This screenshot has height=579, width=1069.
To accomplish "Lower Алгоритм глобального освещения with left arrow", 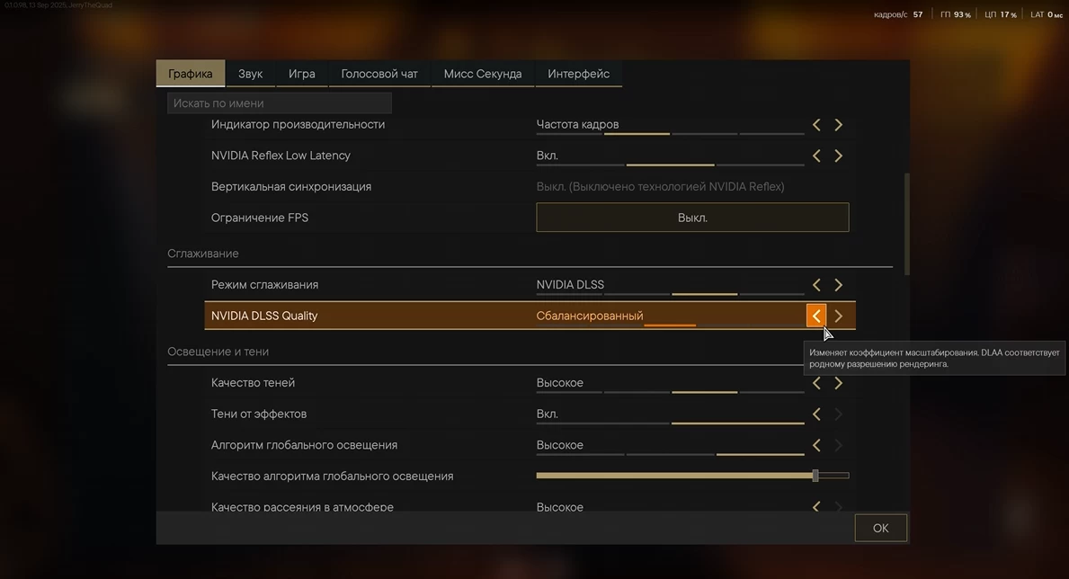I will coord(816,445).
